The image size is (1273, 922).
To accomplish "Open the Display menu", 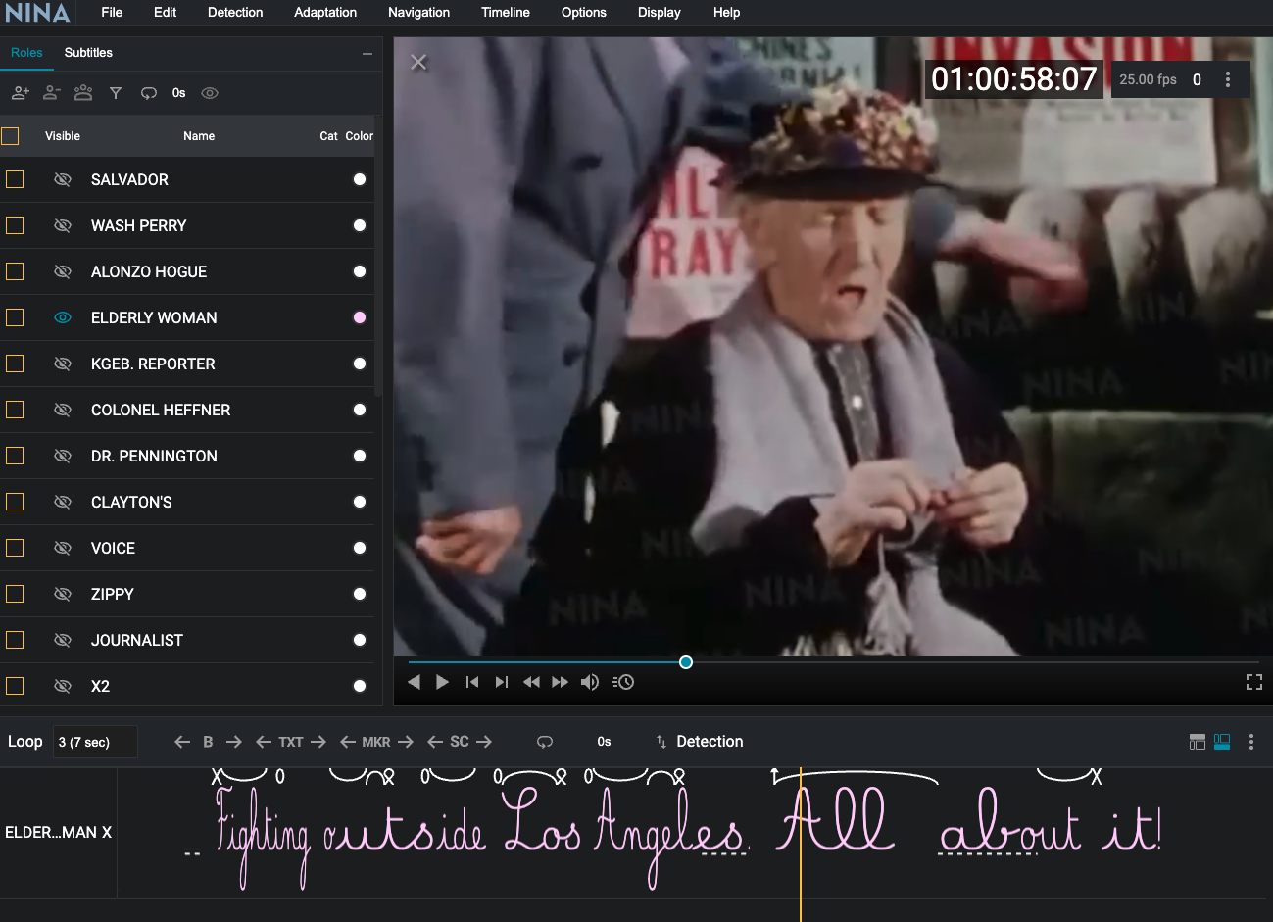I will click(660, 13).
